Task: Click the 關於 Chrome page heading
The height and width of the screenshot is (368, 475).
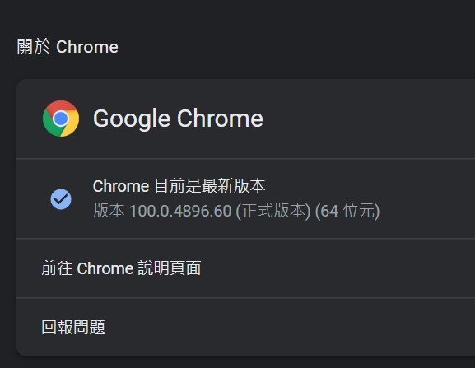Action: coord(68,47)
